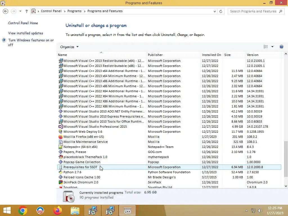Open Firefox from the taskbar
Image resolution: width=288 pixels, height=216 pixels.
click(x=57, y=210)
